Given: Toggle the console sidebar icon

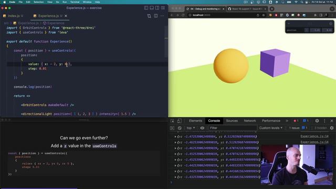Looking at the screenshot, I should 172,128.
